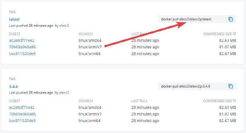Select docker pull elecv2/elecv2p:3.4.6 text
246x133 pixels.
[186, 86]
